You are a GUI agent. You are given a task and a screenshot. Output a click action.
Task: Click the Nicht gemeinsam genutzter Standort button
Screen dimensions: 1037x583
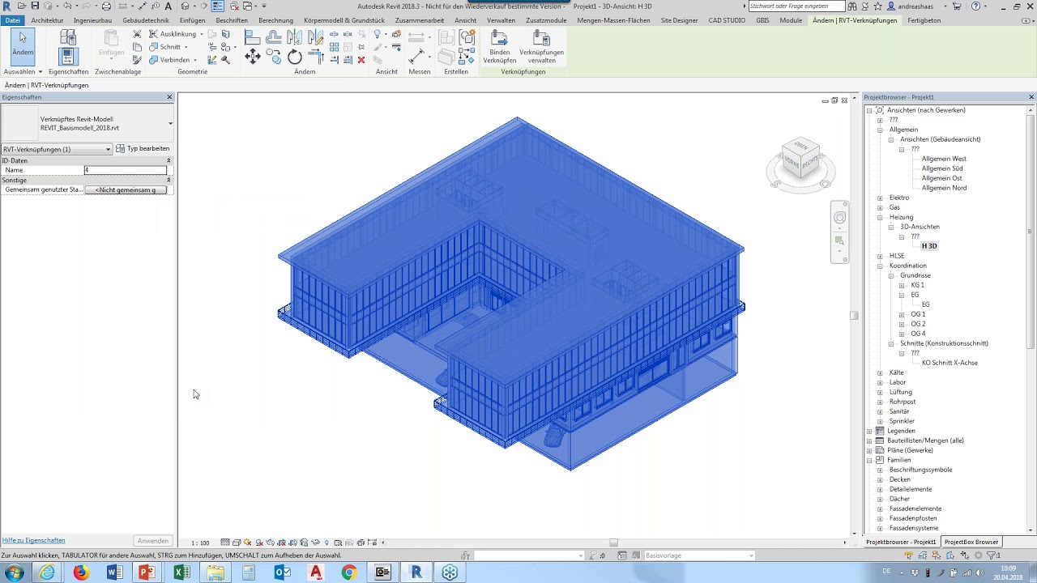[126, 189]
